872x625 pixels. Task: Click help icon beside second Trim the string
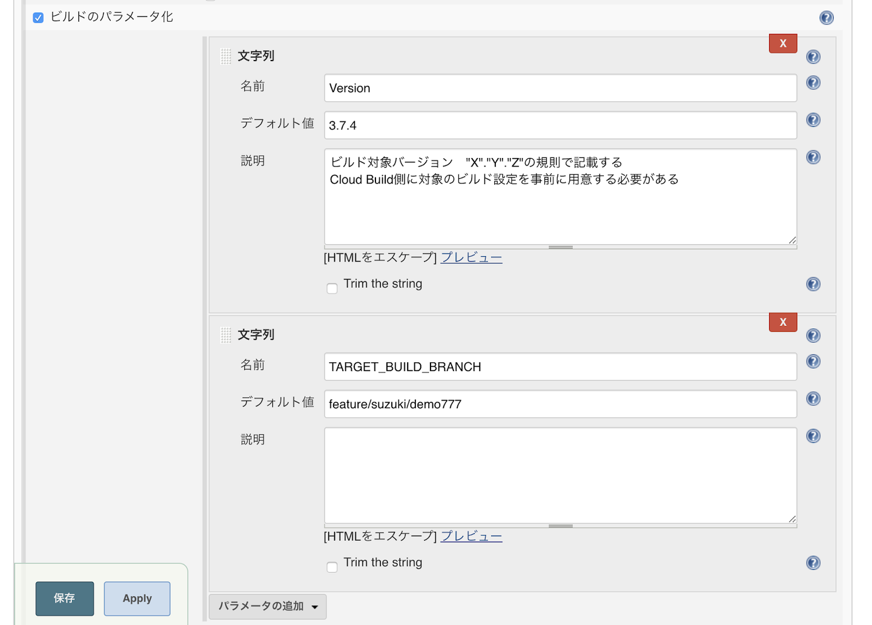813,563
